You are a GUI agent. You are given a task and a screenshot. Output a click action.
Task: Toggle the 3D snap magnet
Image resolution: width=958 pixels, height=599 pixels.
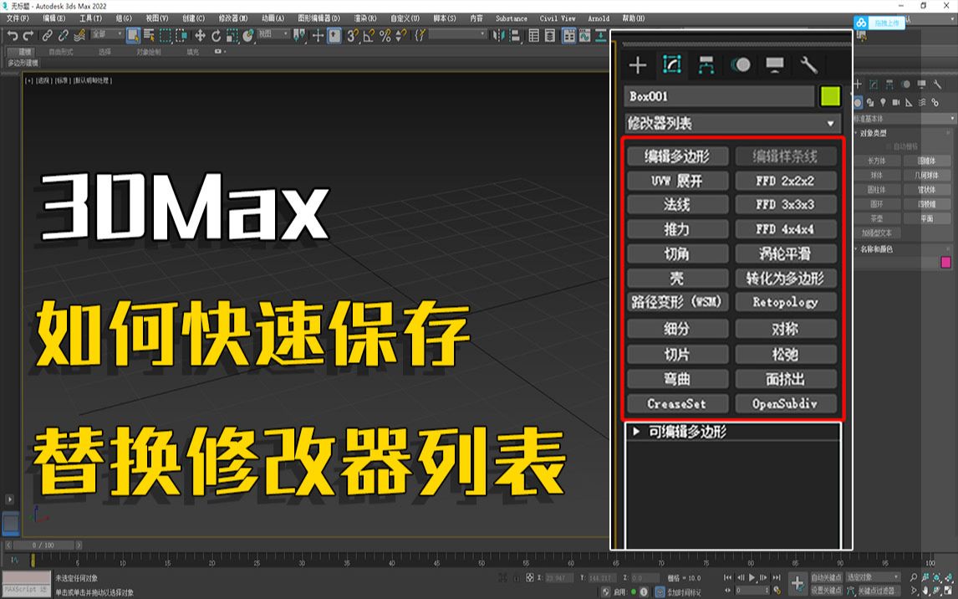(x=351, y=37)
